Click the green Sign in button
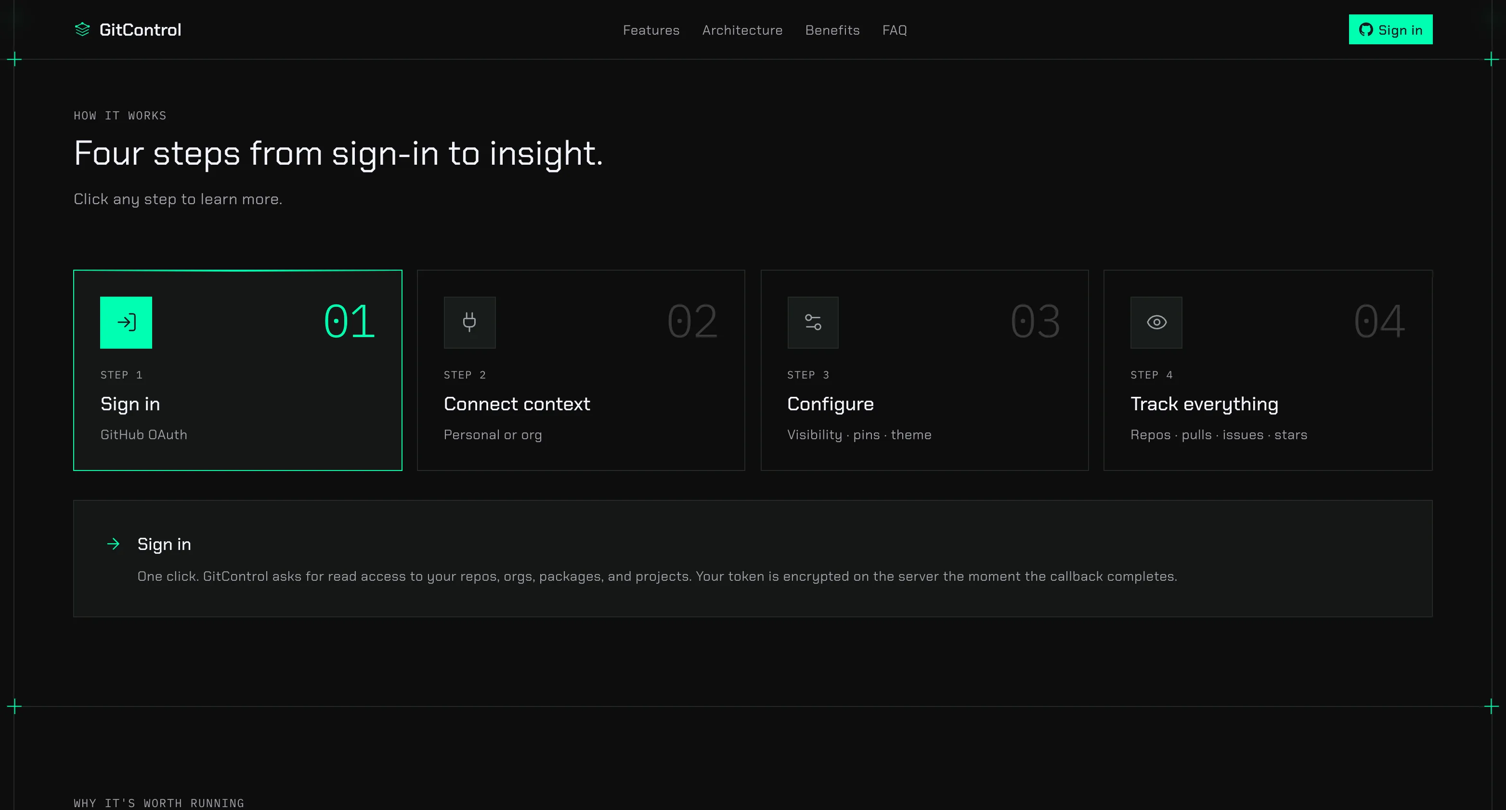 pos(1390,29)
